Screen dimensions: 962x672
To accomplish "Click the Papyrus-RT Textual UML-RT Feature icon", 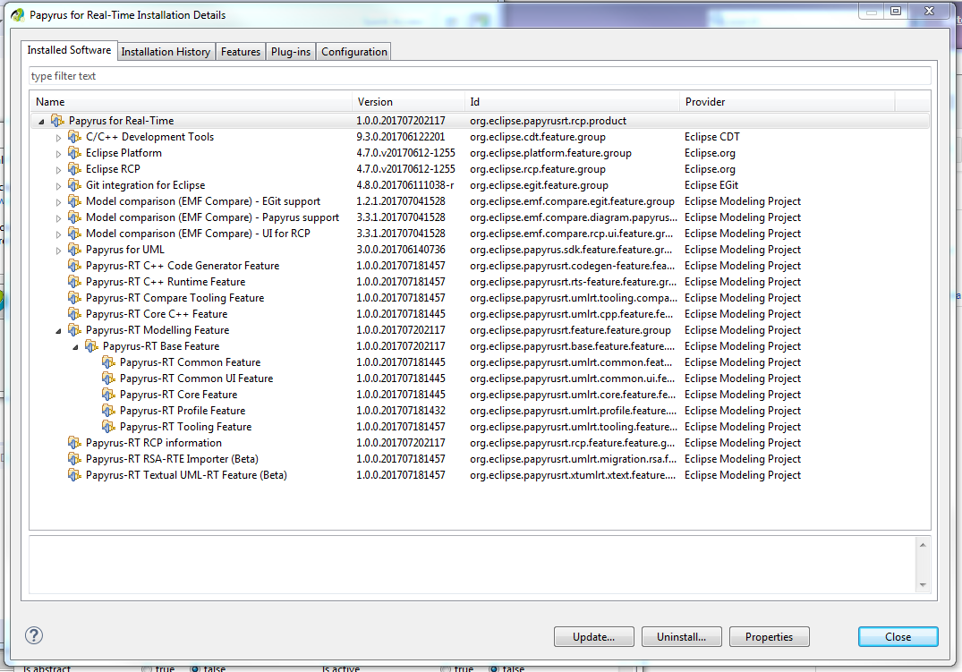I will (74, 474).
